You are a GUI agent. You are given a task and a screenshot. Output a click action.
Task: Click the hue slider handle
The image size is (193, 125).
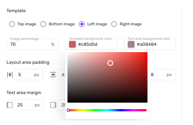68,110
